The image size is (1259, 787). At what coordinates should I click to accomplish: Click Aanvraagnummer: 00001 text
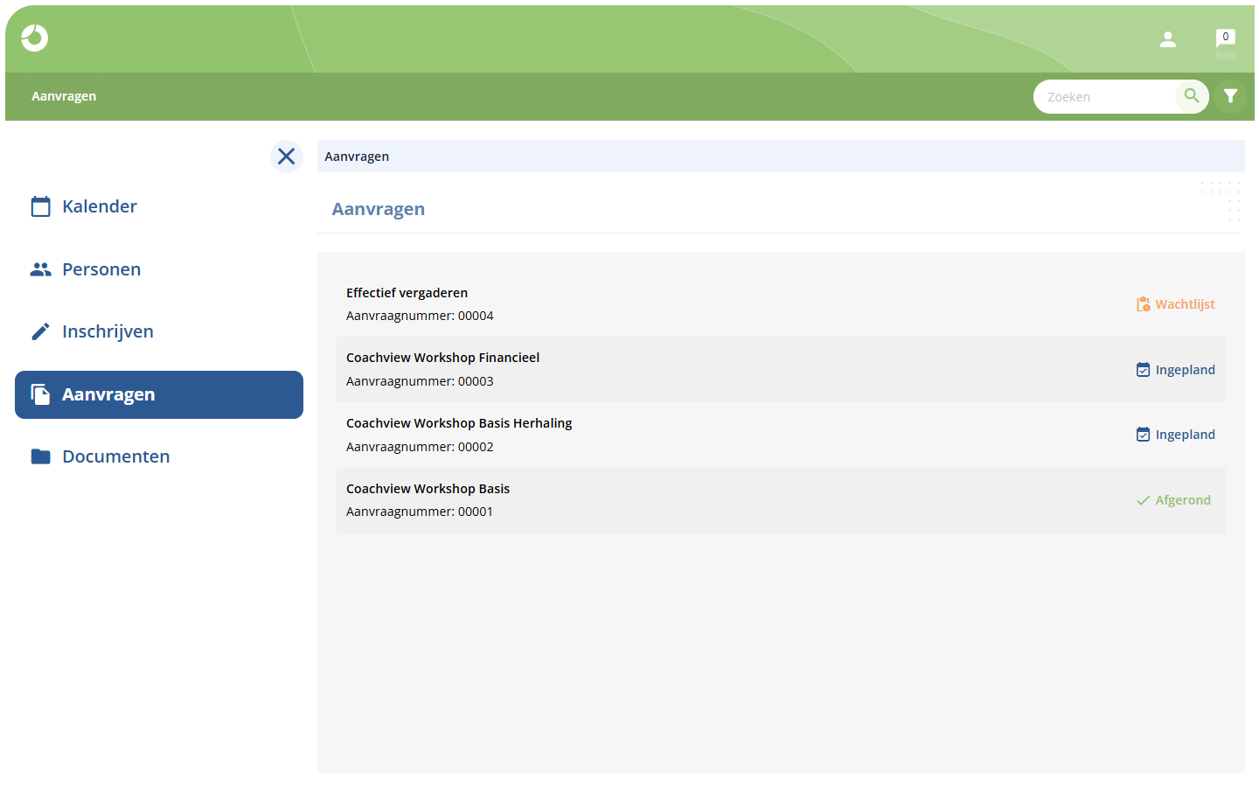(420, 512)
